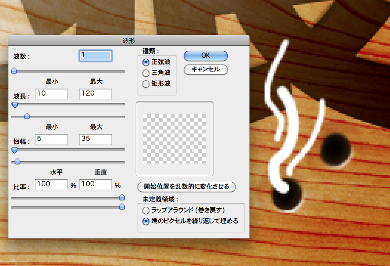
Task: Click the 水平 column label
Action: pyautogui.click(x=56, y=172)
